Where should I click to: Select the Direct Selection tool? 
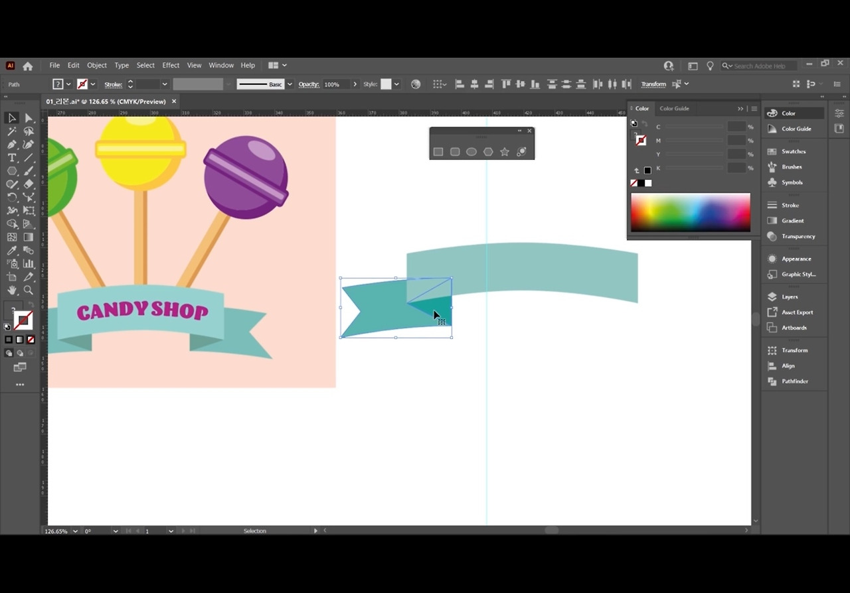29,118
